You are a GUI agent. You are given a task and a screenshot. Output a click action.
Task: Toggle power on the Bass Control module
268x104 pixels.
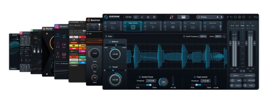125,23
